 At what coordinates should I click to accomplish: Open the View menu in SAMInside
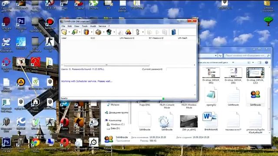(x=76, y=26)
